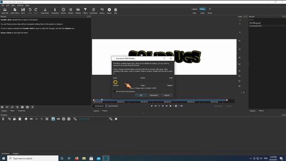Open the View menu

coord(13,5)
